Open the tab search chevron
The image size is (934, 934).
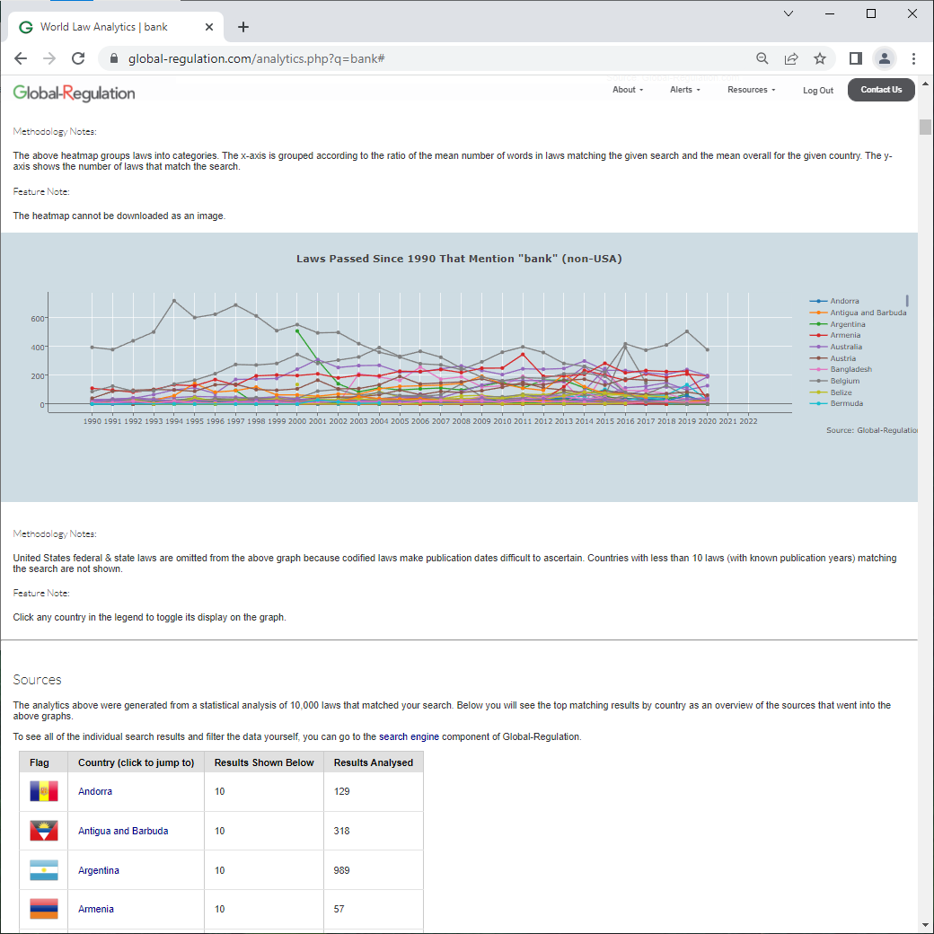coord(789,13)
